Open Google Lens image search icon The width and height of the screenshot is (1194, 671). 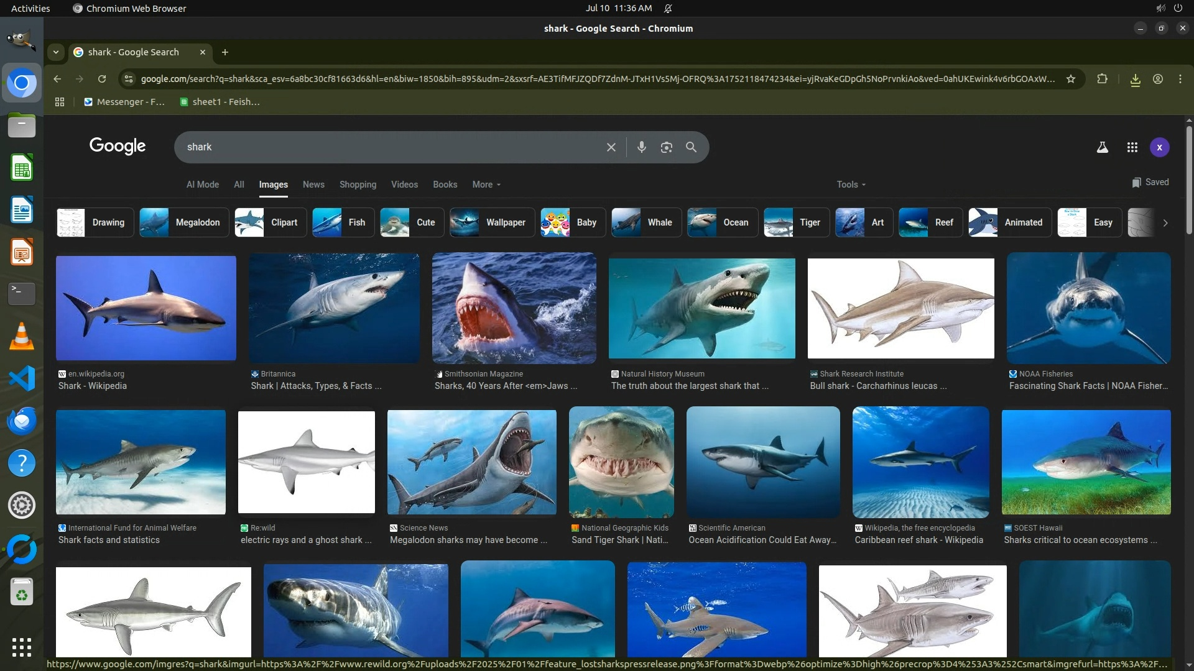click(x=666, y=147)
